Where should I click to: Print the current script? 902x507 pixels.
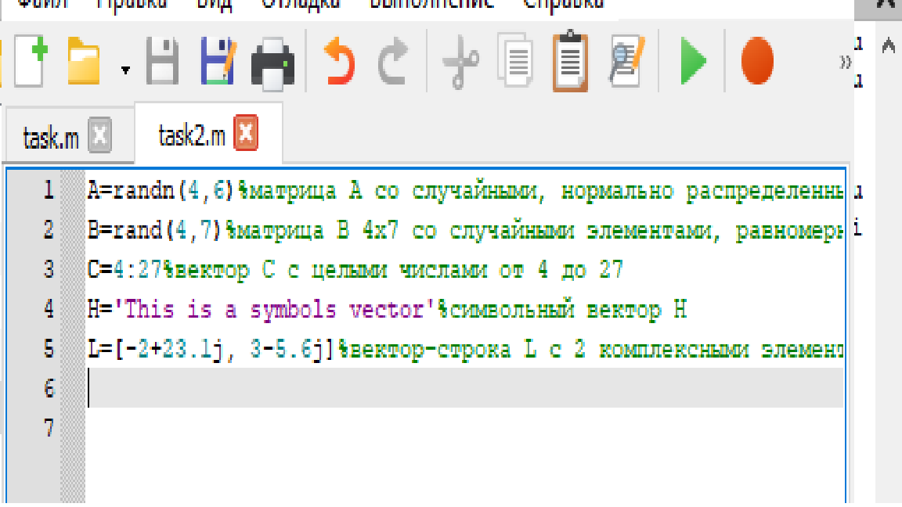click(x=272, y=64)
